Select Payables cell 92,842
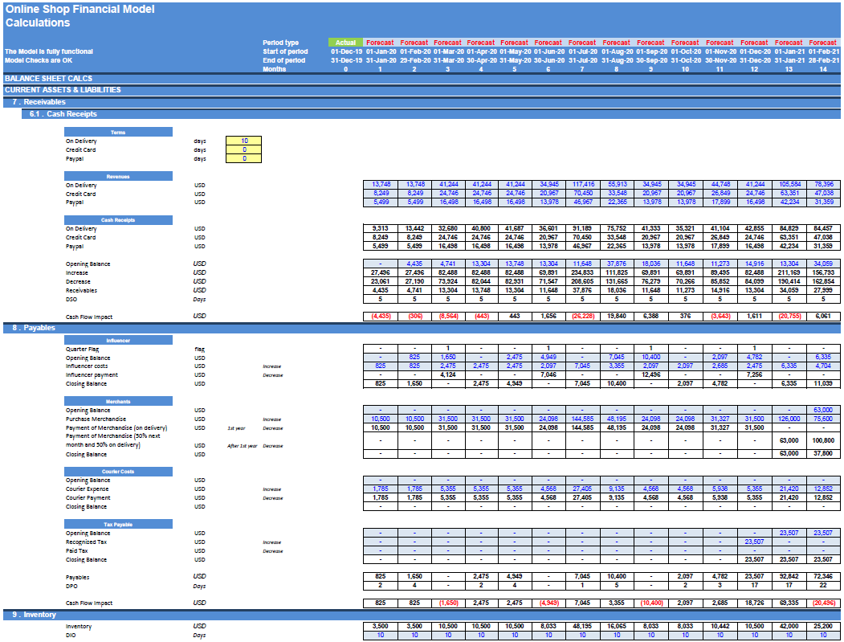The height and width of the screenshot is (642, 844). coord(789,576)
